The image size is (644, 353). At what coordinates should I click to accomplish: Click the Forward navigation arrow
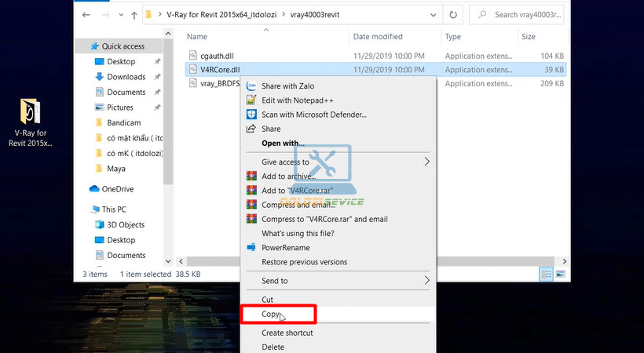(105, 15)
